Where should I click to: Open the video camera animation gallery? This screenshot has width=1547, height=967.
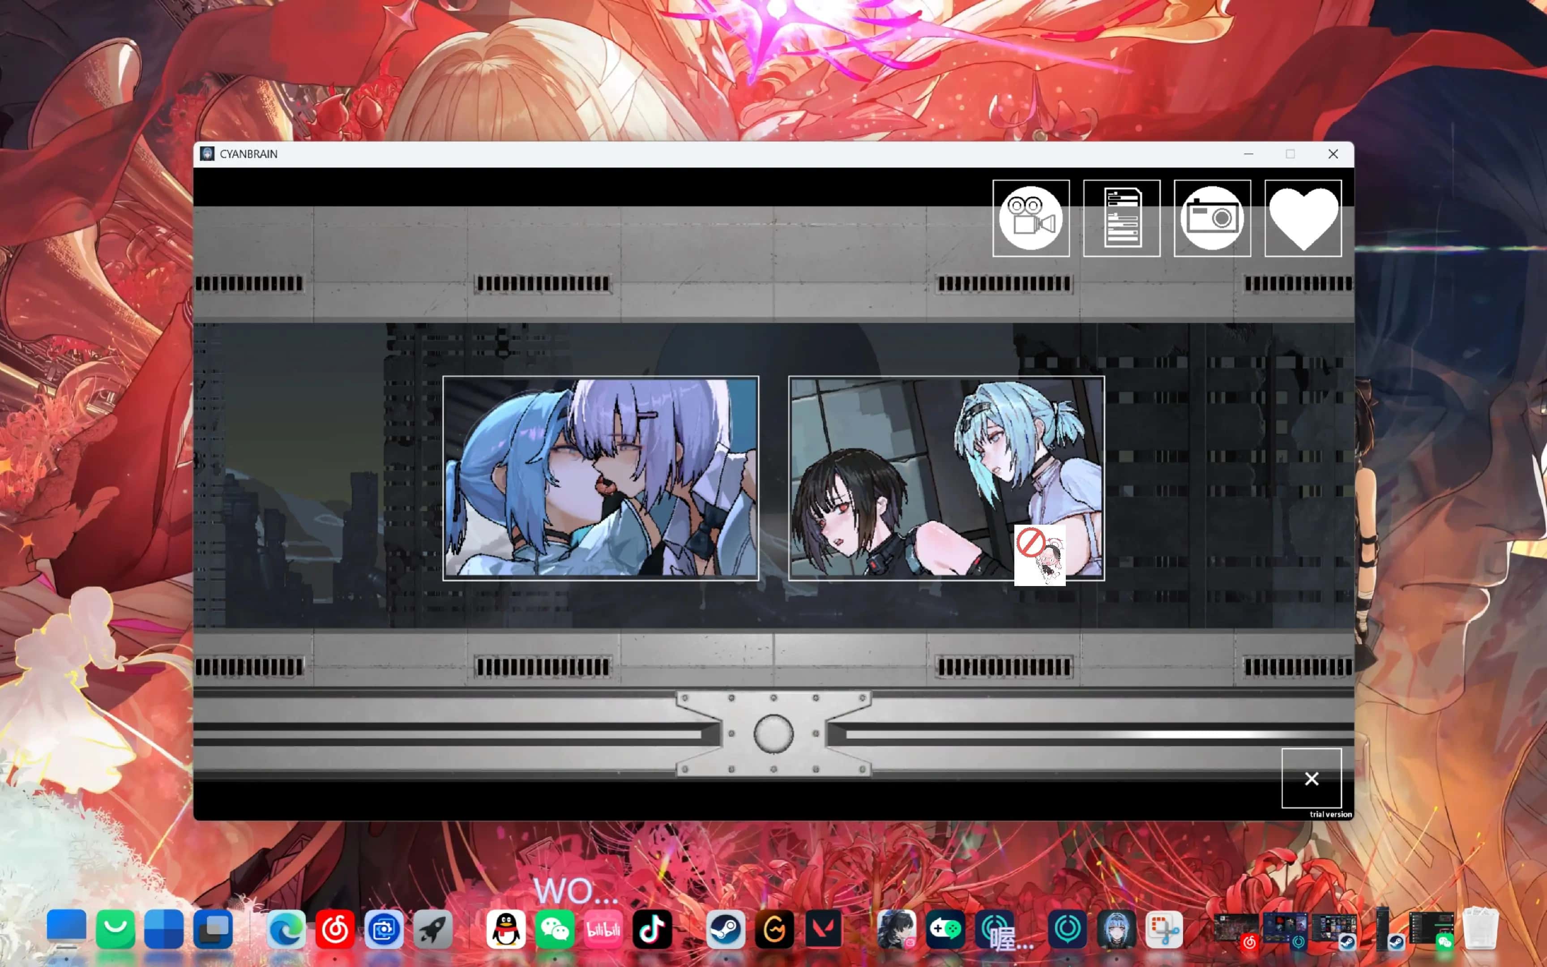tap(1030, 218)
